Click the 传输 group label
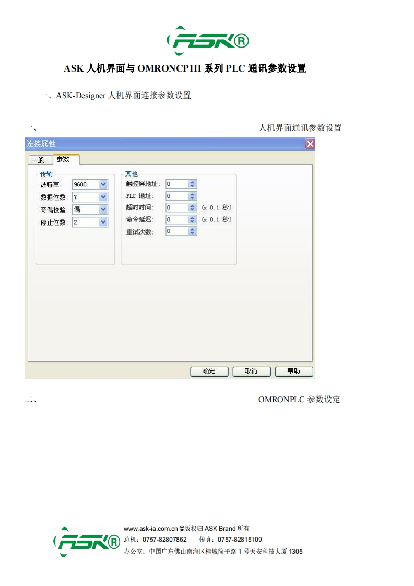 (46, 174)
